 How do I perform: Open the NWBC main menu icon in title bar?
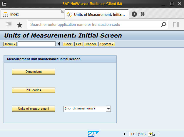pos(4,4)
